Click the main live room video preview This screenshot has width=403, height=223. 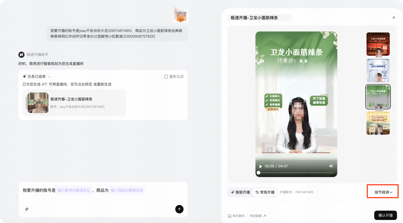(296, 104)
